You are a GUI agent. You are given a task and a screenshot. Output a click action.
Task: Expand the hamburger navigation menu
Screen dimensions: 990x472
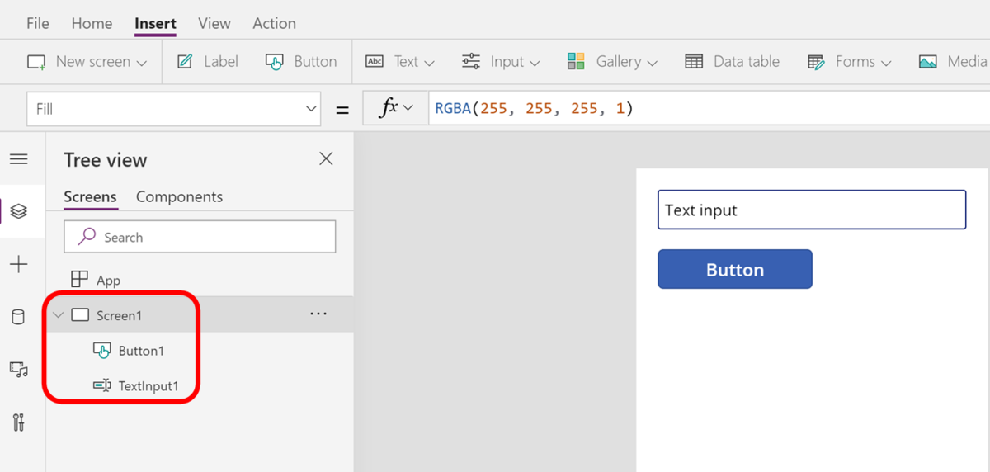tap(18, 159)
